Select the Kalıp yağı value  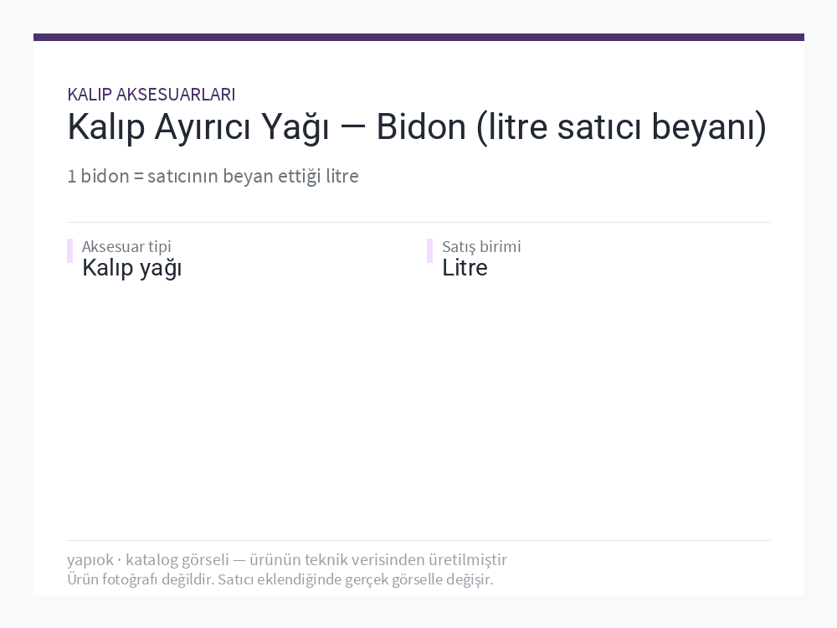[132, 268]
